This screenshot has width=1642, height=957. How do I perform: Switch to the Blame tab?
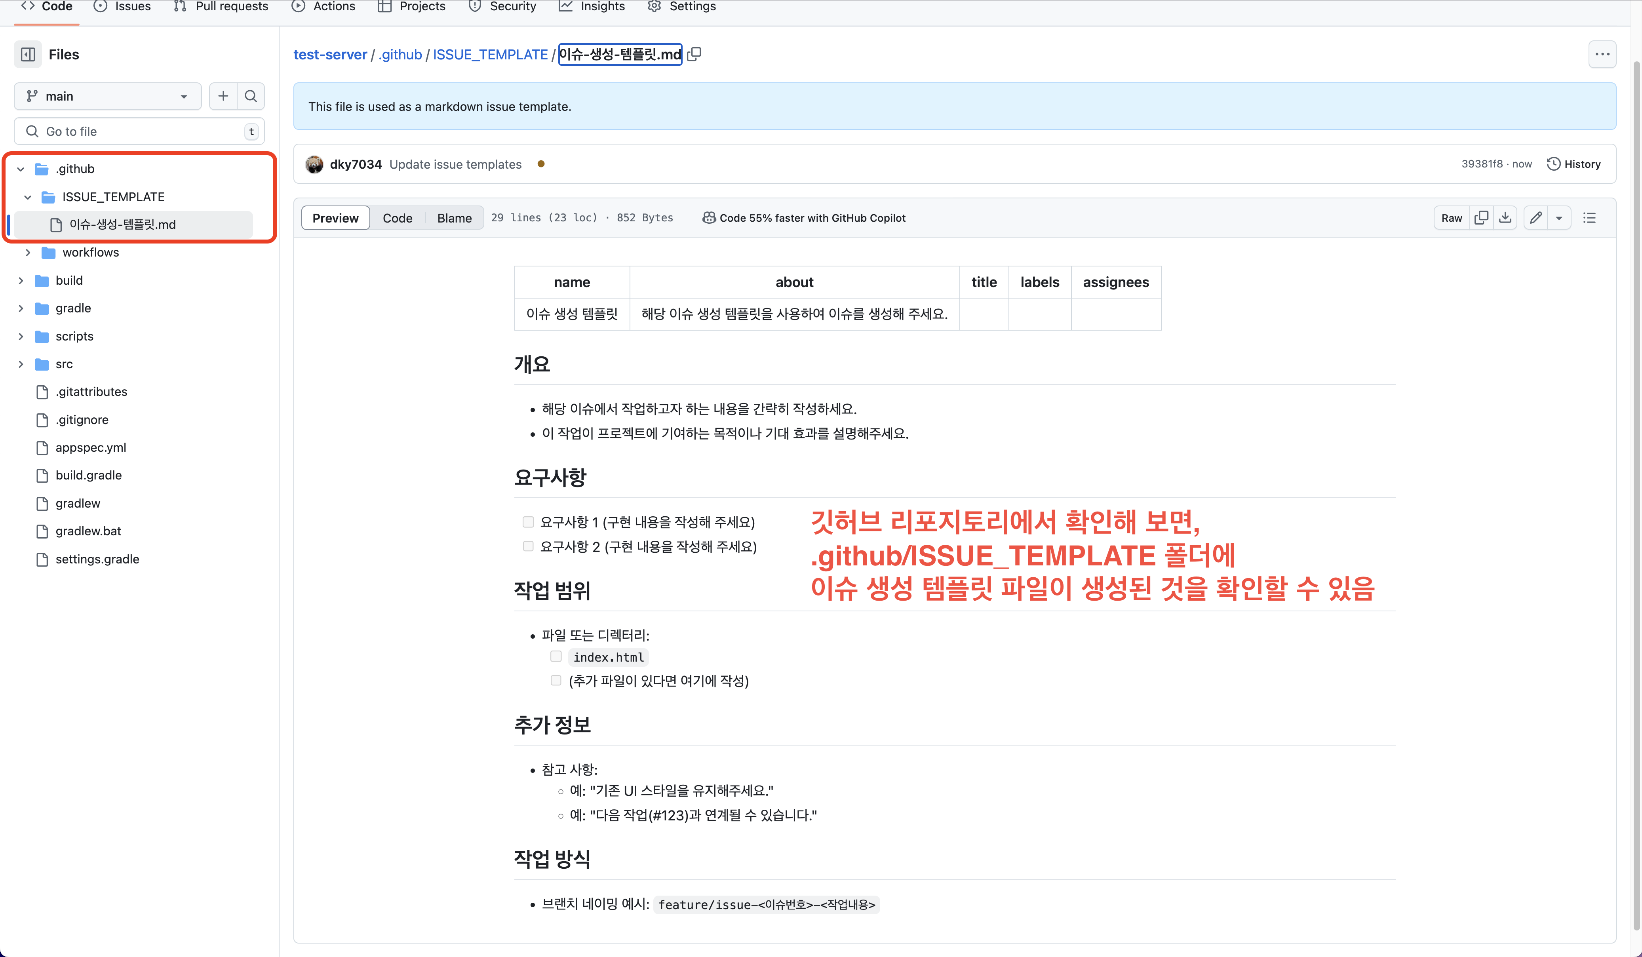pyautogui.click(x=454, y=218)
